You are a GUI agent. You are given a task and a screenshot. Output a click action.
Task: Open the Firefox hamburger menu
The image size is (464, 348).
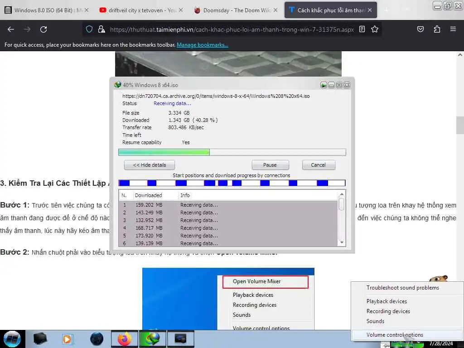[x=453, y=29]
